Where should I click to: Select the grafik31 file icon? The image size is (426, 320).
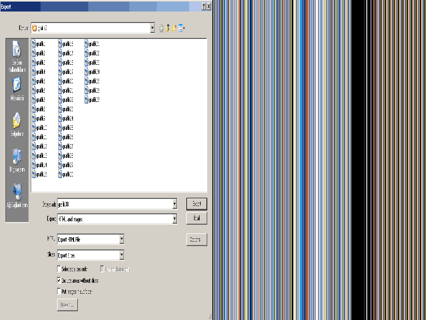(x=87, y=44)
